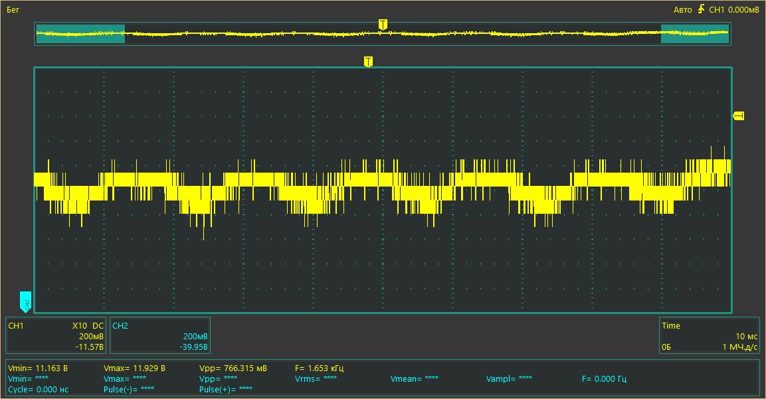Viewport: 766px width, 399px height.
Task: Click the Vpp 766.315 мВ measurement
Action: point(233,368)
